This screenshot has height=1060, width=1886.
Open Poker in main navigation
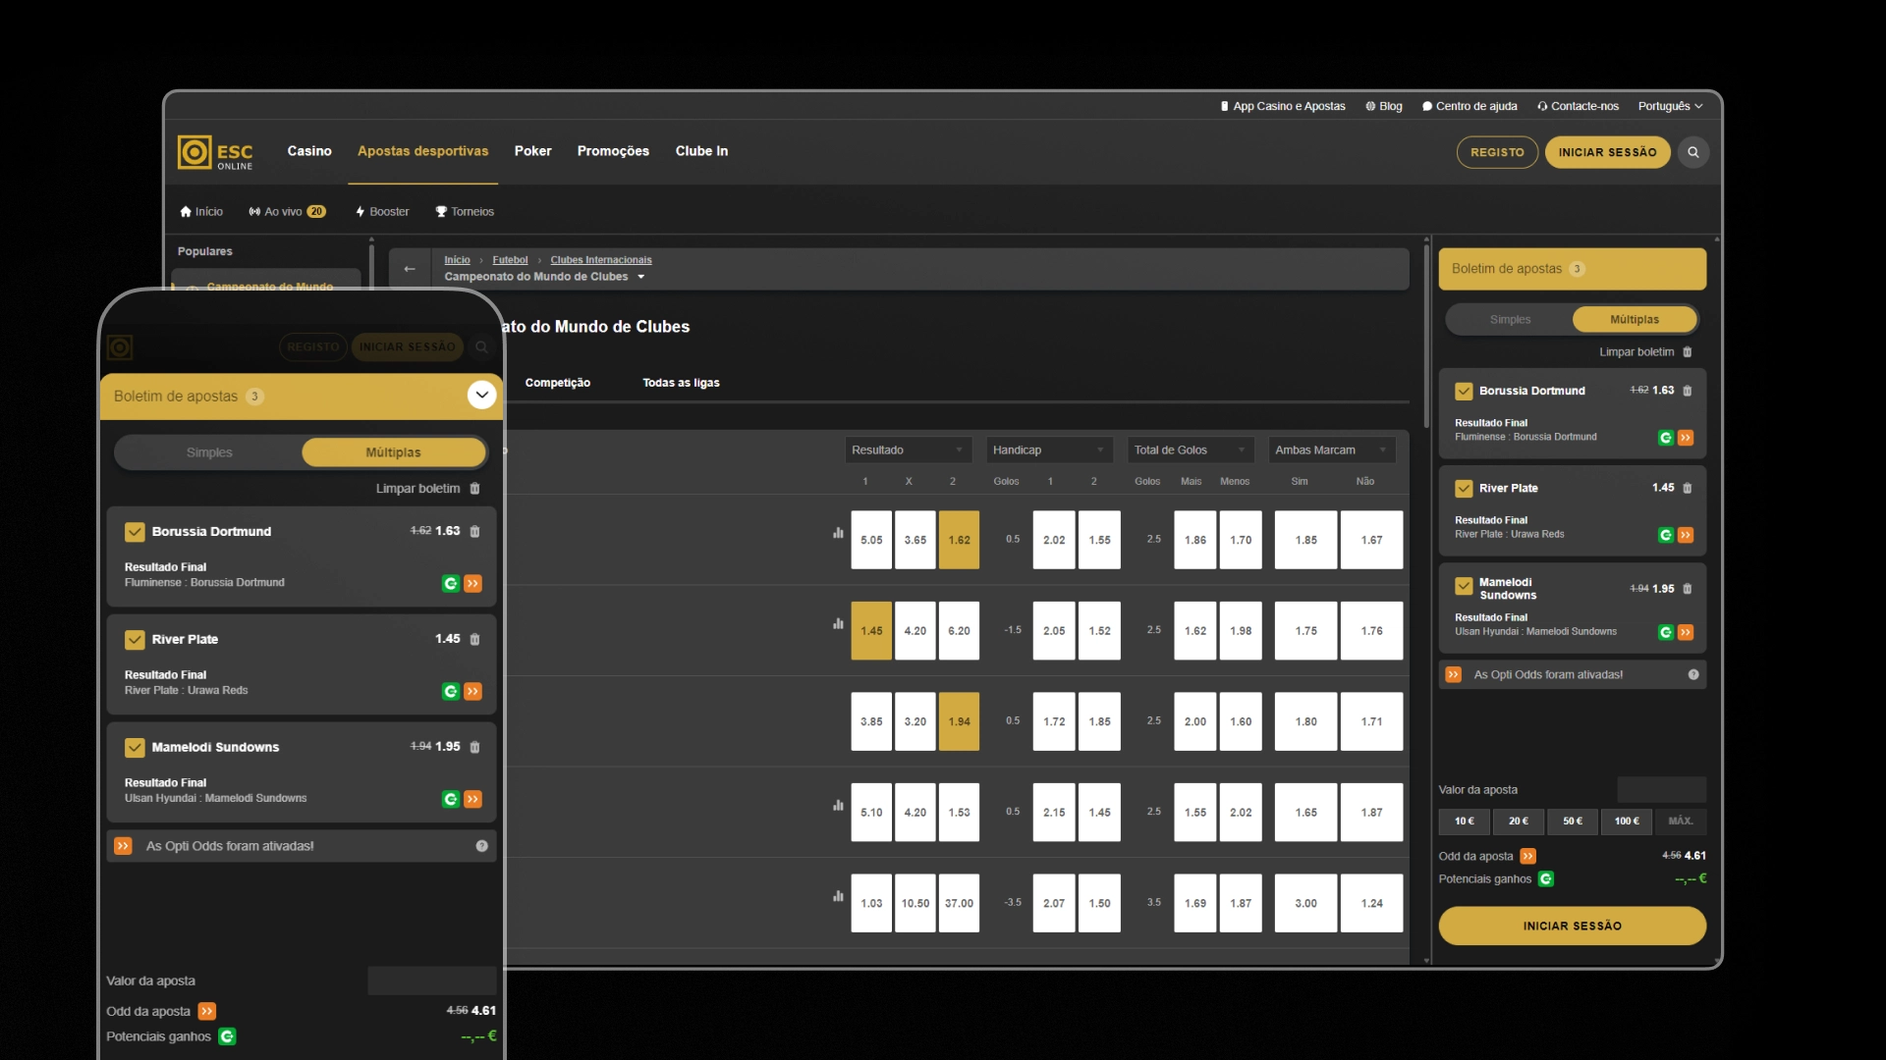point(532,151)
